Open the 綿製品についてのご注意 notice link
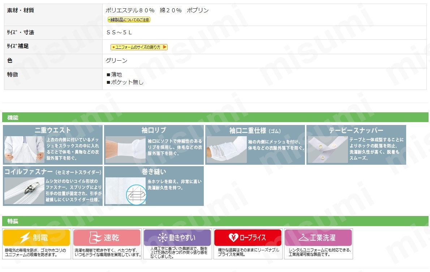 (x=129, y=20)
